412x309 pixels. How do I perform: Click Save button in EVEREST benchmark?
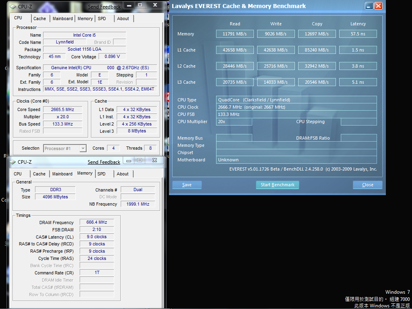[x=187, y=185]
